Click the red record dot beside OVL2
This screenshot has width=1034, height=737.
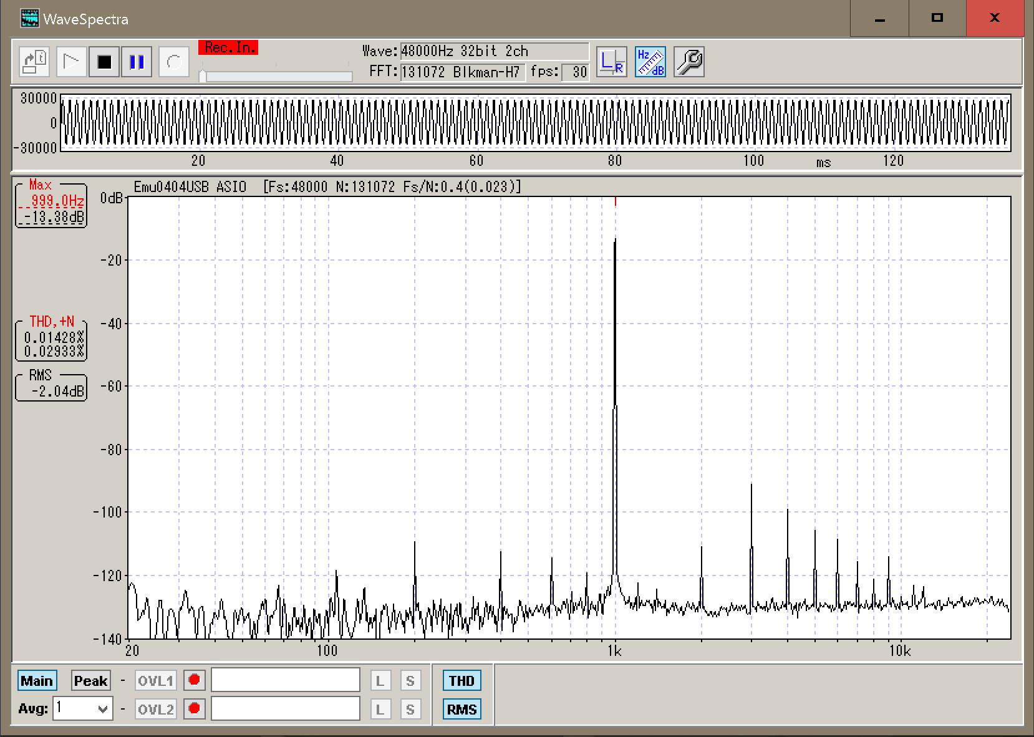(x=195, y=709)
